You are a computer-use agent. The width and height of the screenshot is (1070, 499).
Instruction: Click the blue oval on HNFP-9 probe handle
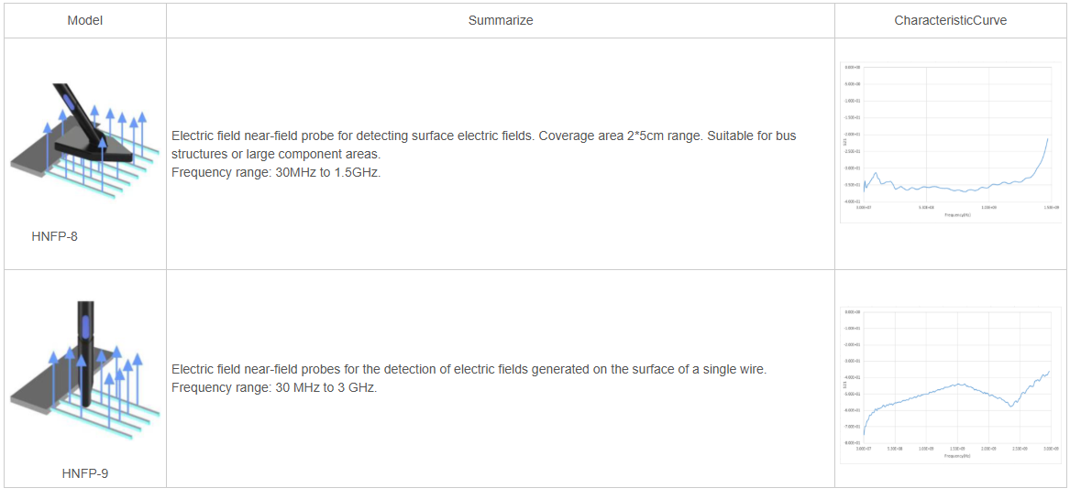click(85, 326)
